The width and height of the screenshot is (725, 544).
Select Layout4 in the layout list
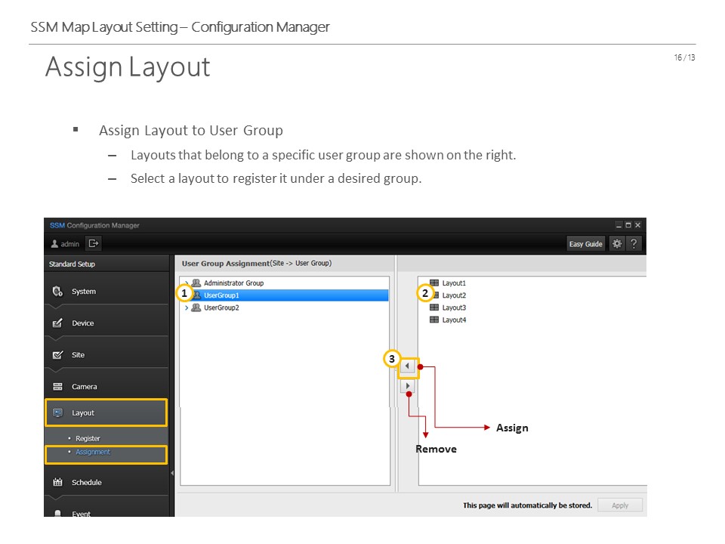click(454, 320)
